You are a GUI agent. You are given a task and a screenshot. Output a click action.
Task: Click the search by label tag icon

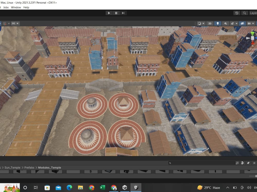tap(248, 163)
